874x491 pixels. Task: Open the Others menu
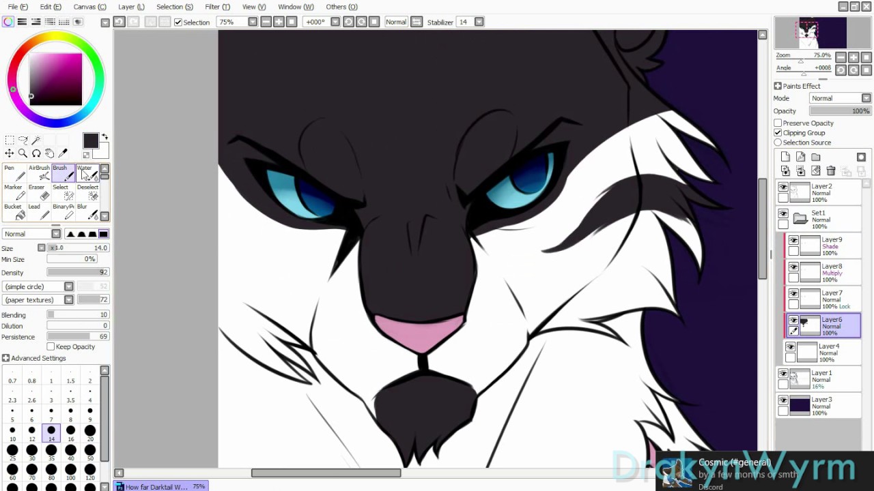pos(341,7)
